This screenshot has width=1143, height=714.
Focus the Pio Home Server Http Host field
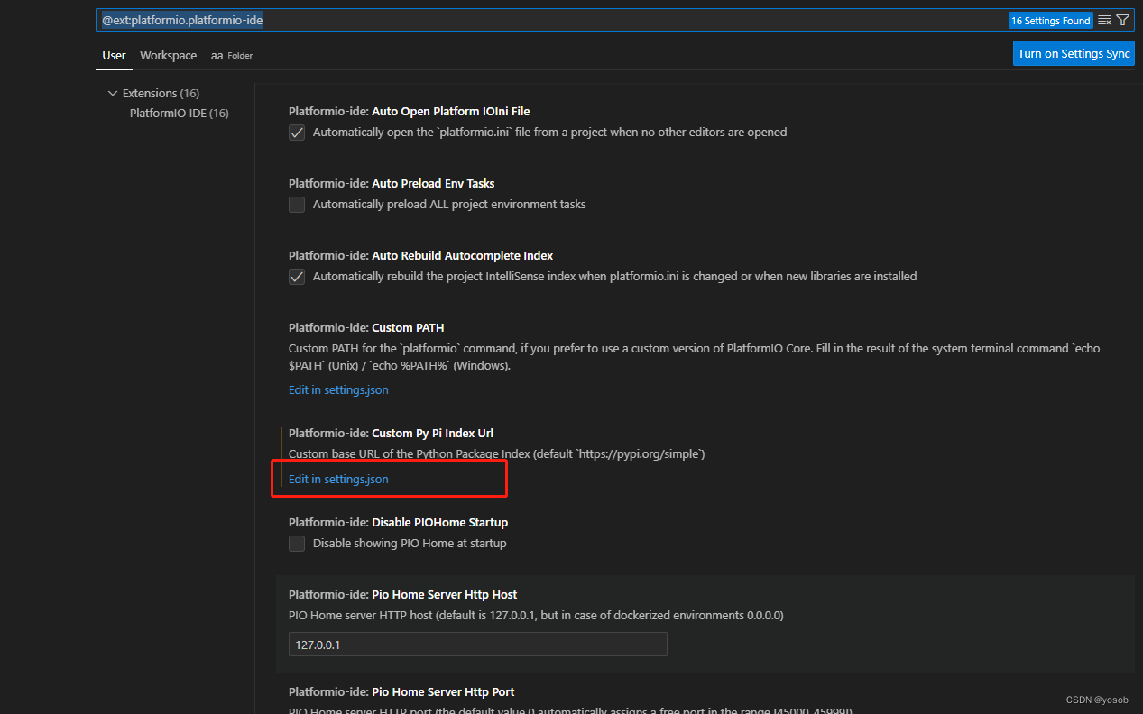coord(477,645)
